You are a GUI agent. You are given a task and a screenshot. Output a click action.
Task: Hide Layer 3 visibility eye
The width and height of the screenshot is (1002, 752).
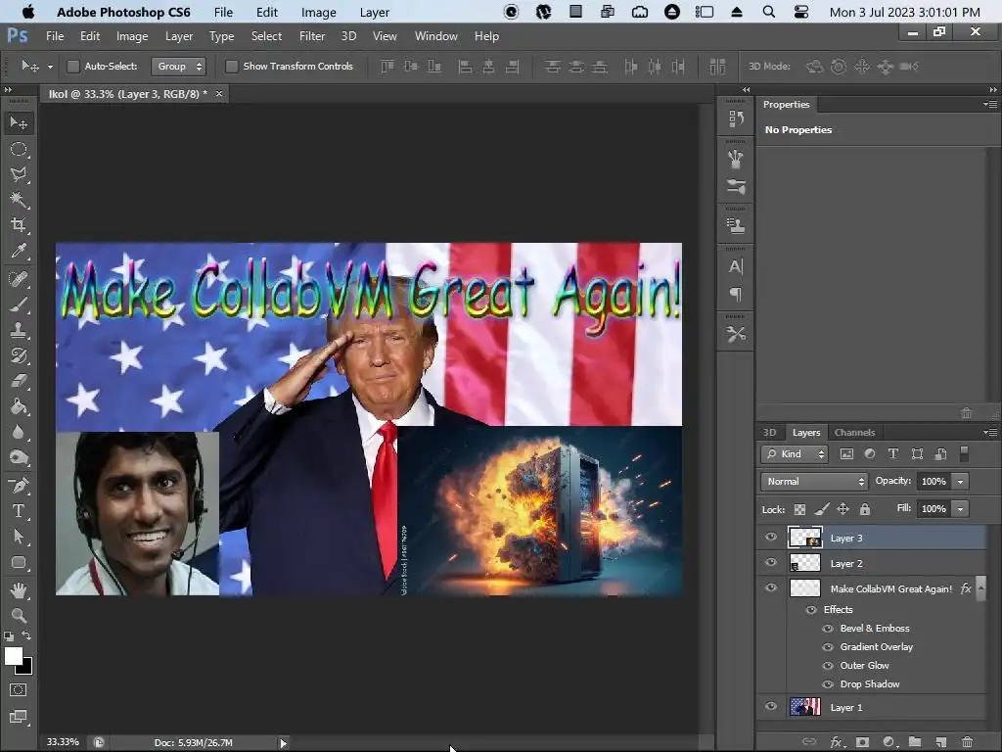(x=771, y=538)
